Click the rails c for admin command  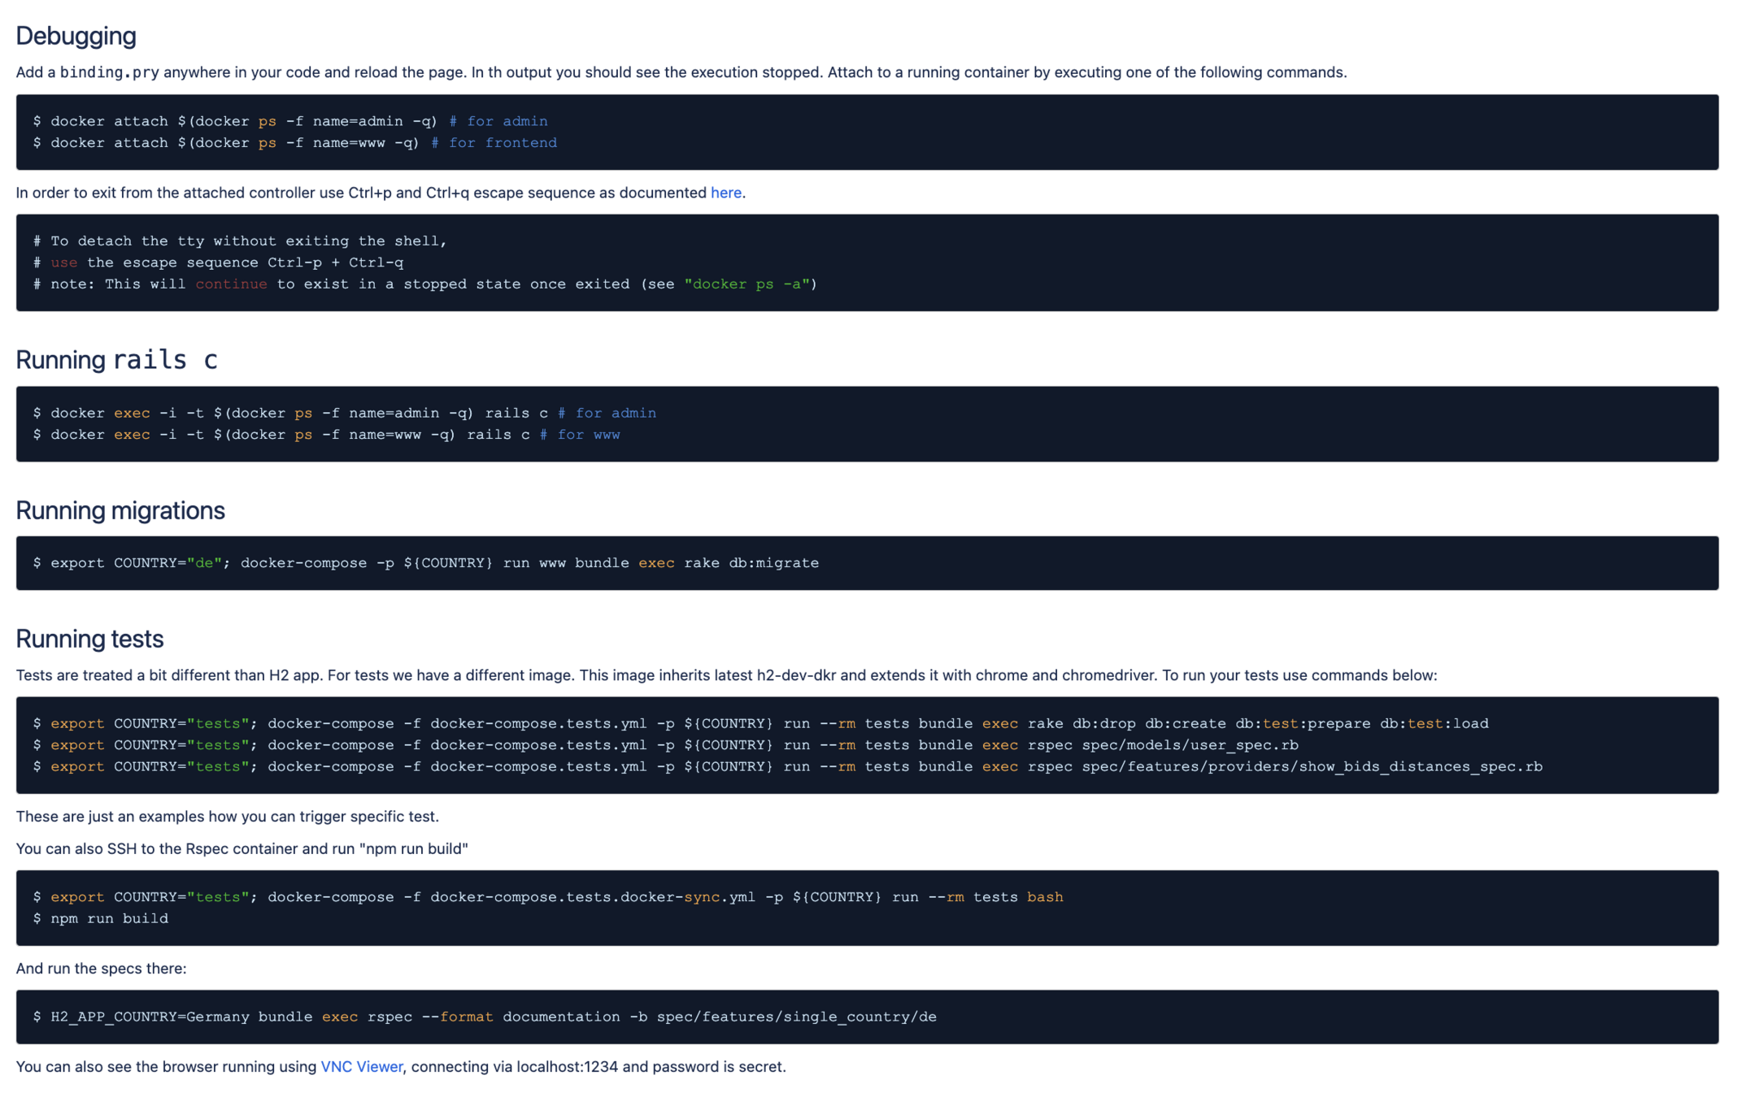coord(344,413)
